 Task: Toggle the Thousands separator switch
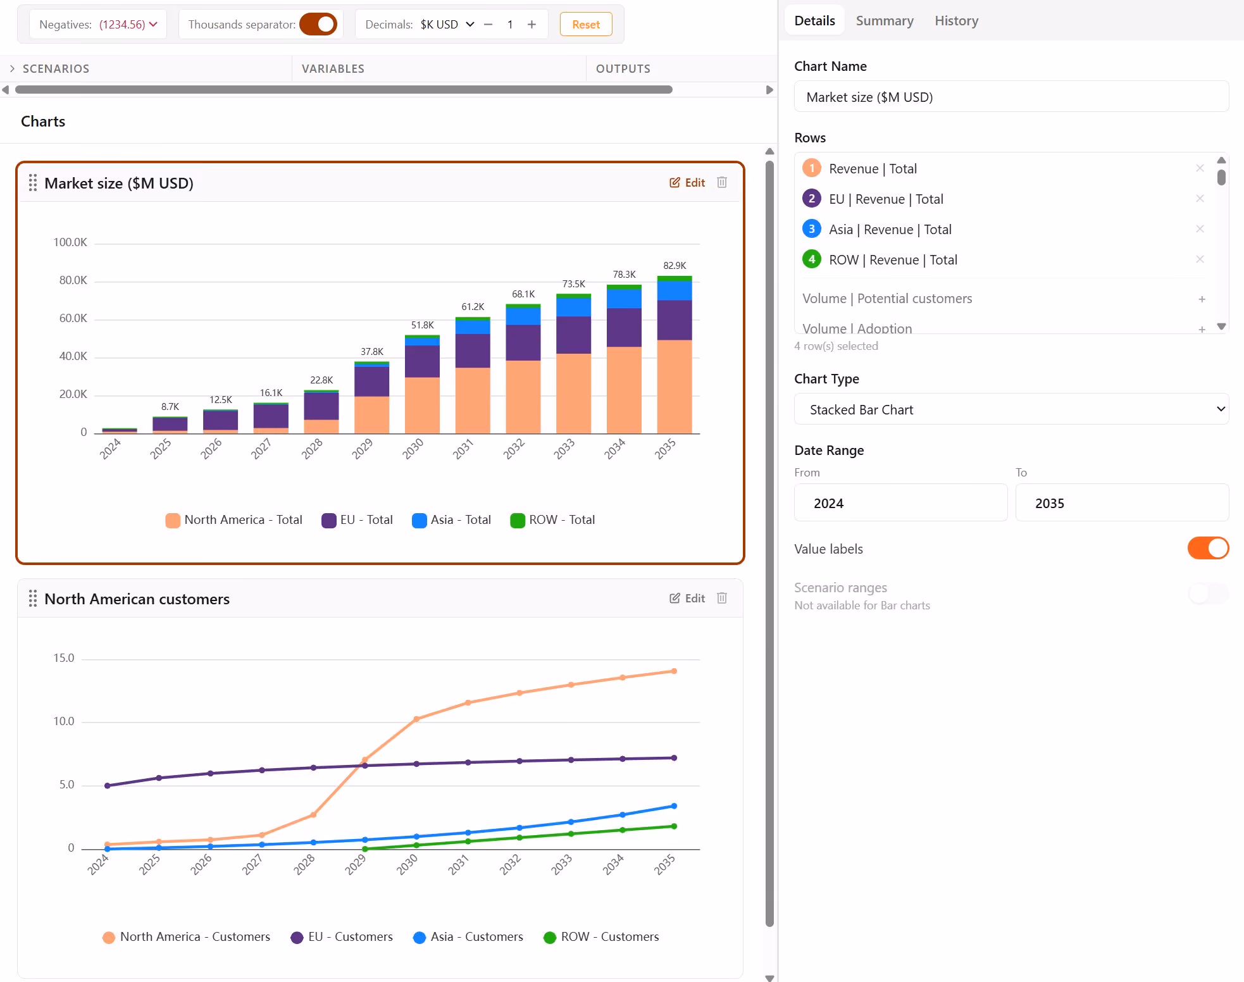point(318,25)
